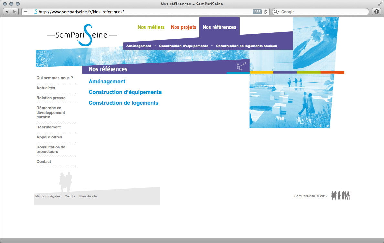Open Mentions légales in the footer
Screen dimensions: 384x243
point(48,196)
